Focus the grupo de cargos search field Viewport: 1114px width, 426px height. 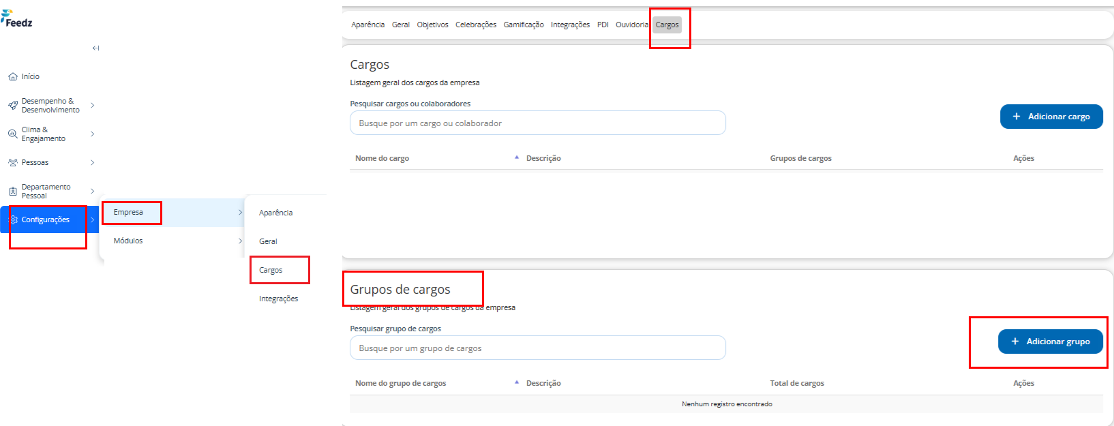coord(538,348)
